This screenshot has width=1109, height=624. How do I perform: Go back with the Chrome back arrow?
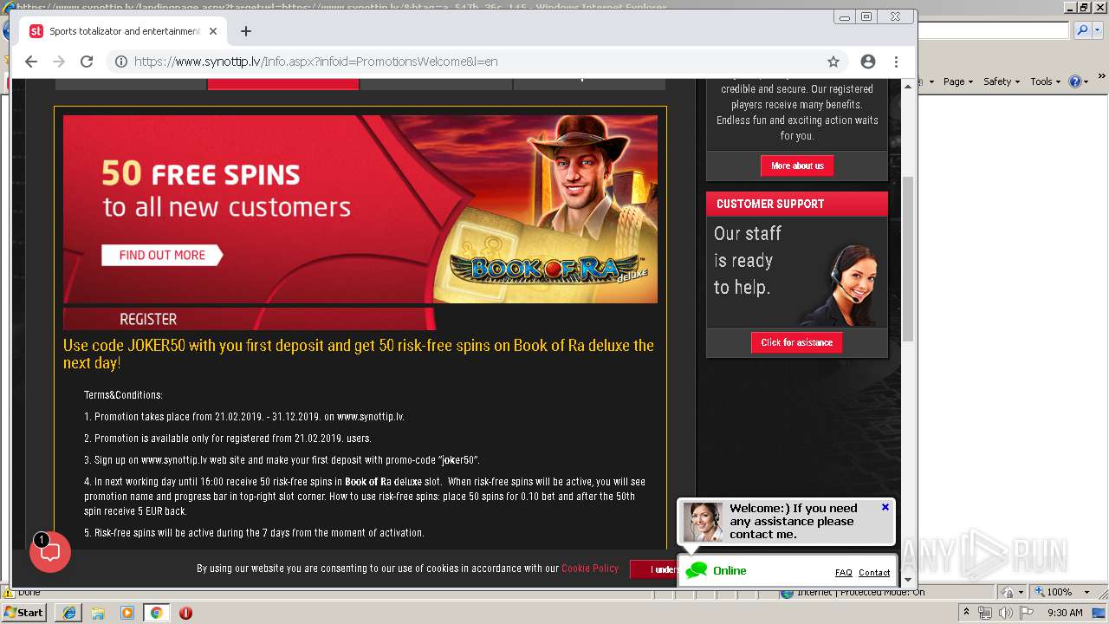[x=31, y=62]
